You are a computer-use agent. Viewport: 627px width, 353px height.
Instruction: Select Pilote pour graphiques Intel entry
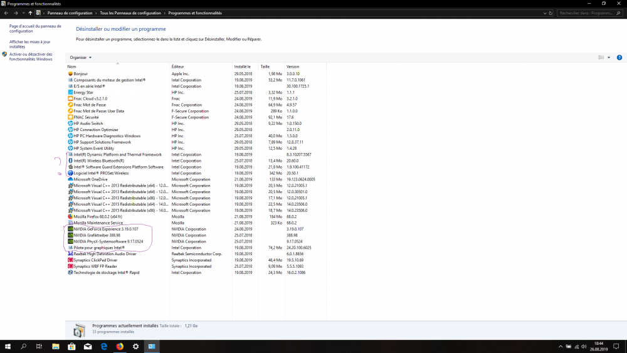point(196,248)
